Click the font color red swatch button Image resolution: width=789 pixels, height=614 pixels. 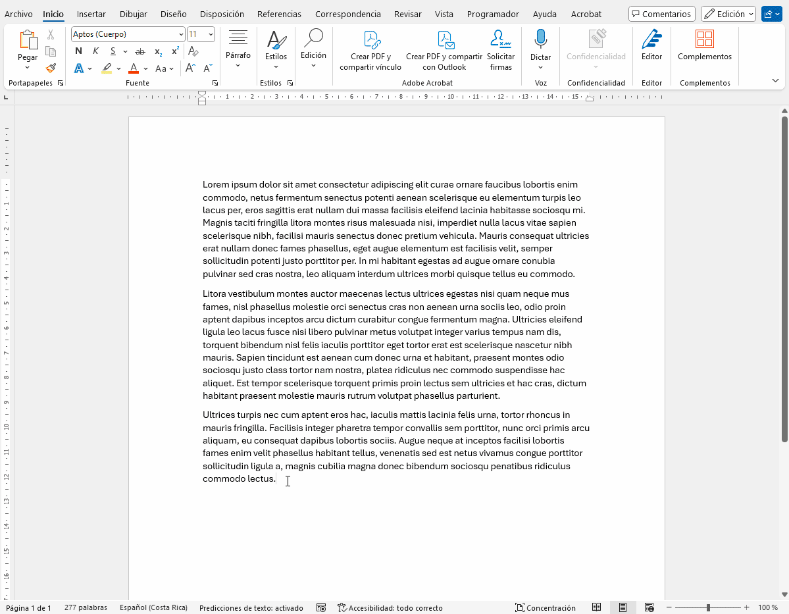click(x=134, y=68)
